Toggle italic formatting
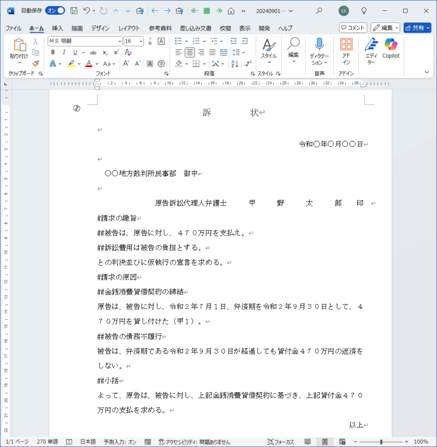 (x=64, y=52)
